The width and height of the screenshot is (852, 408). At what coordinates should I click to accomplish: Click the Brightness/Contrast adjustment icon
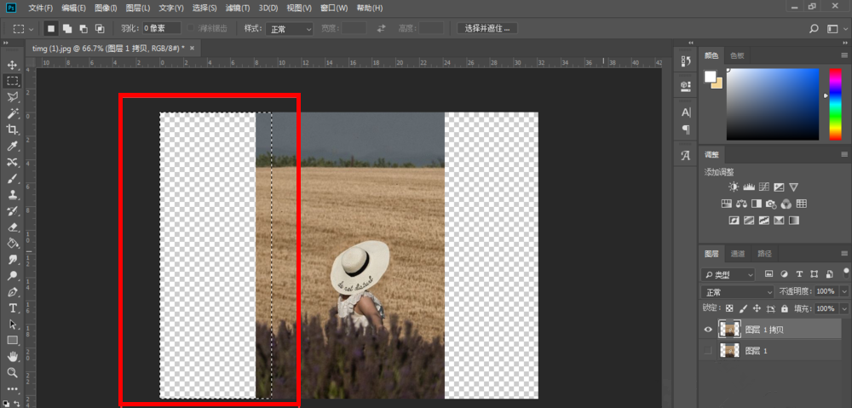(x=734, y=187)
